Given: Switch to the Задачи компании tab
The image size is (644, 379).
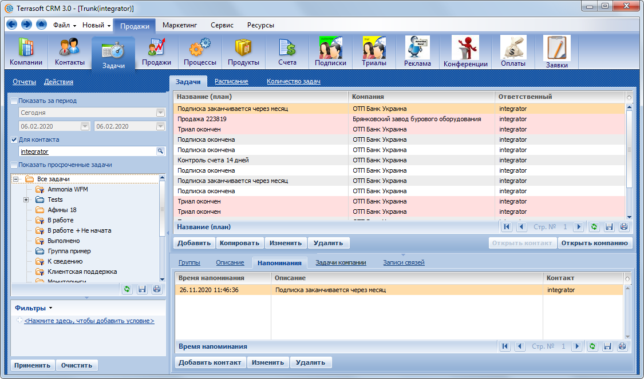Looking at the screenshot, I should 341,262.
